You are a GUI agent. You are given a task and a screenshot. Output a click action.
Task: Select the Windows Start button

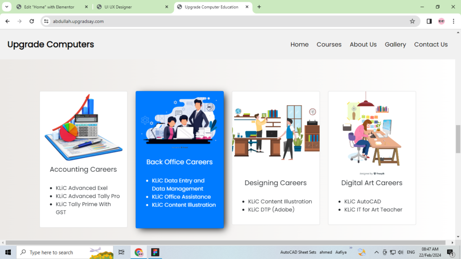point(8,252)
